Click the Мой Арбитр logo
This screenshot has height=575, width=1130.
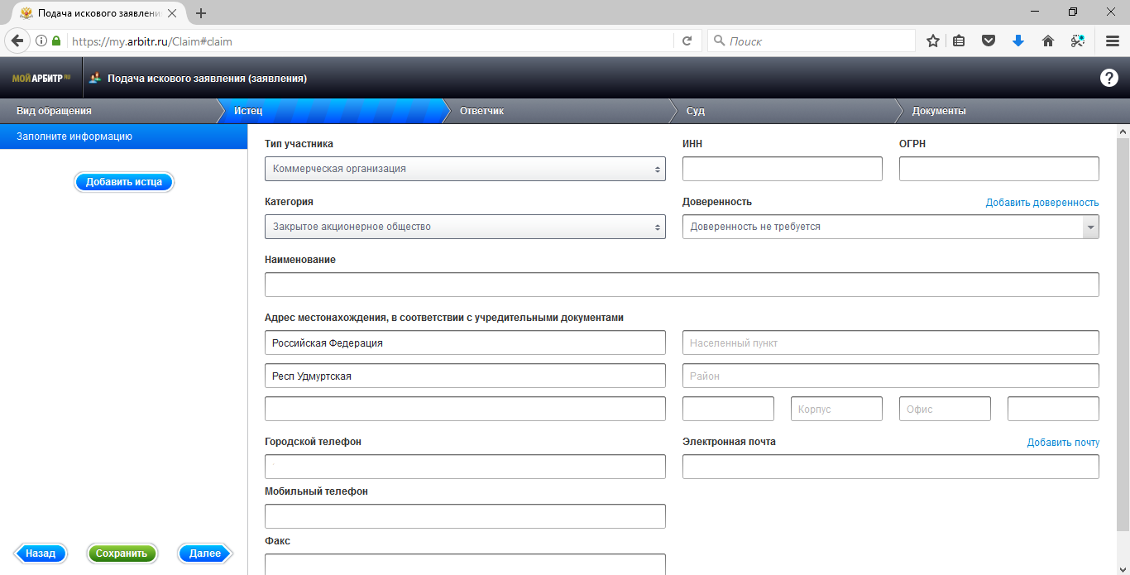coord(41,79)
